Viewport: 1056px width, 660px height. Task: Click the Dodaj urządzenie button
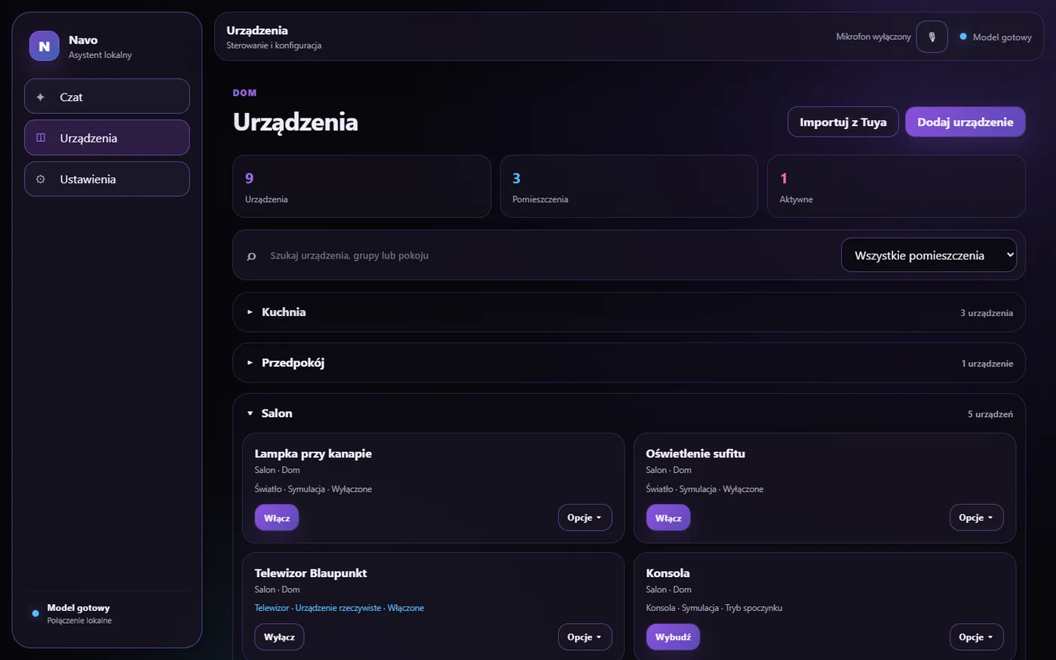click(965, 122)
